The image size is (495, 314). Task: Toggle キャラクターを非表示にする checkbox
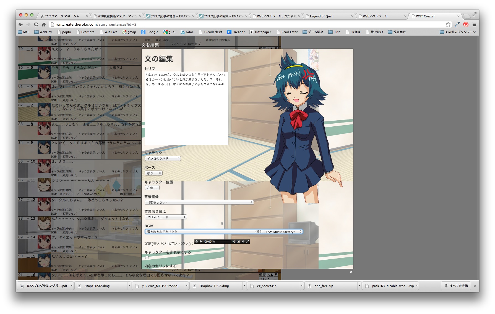(147, 257)
